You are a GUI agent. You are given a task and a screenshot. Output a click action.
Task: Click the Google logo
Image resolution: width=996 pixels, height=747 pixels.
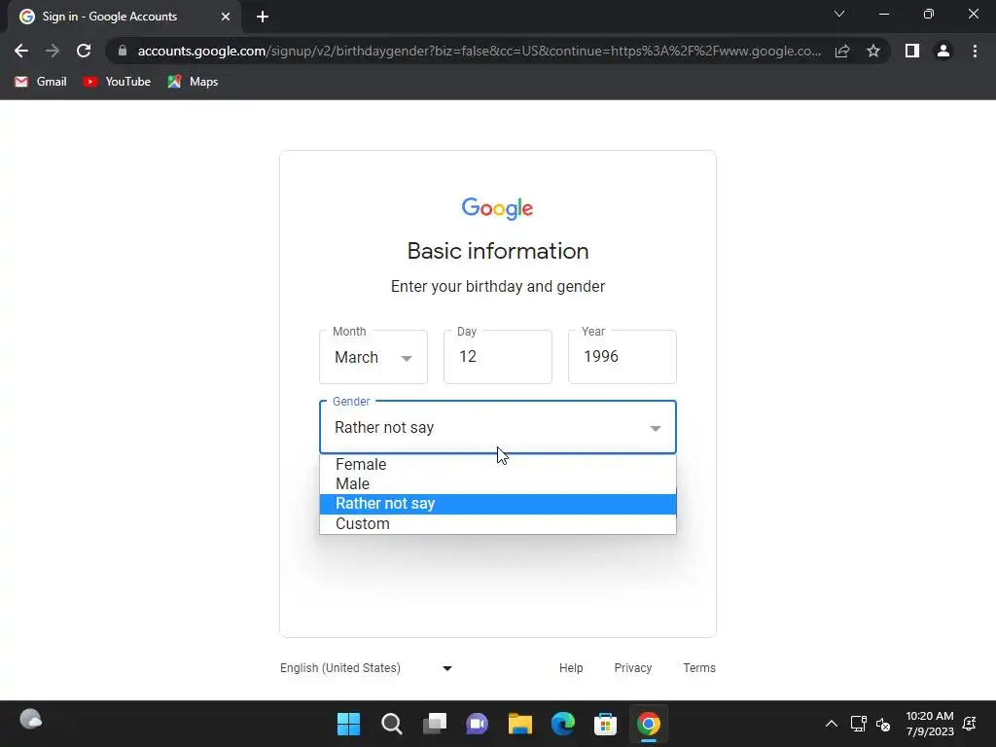pos(497,208)
